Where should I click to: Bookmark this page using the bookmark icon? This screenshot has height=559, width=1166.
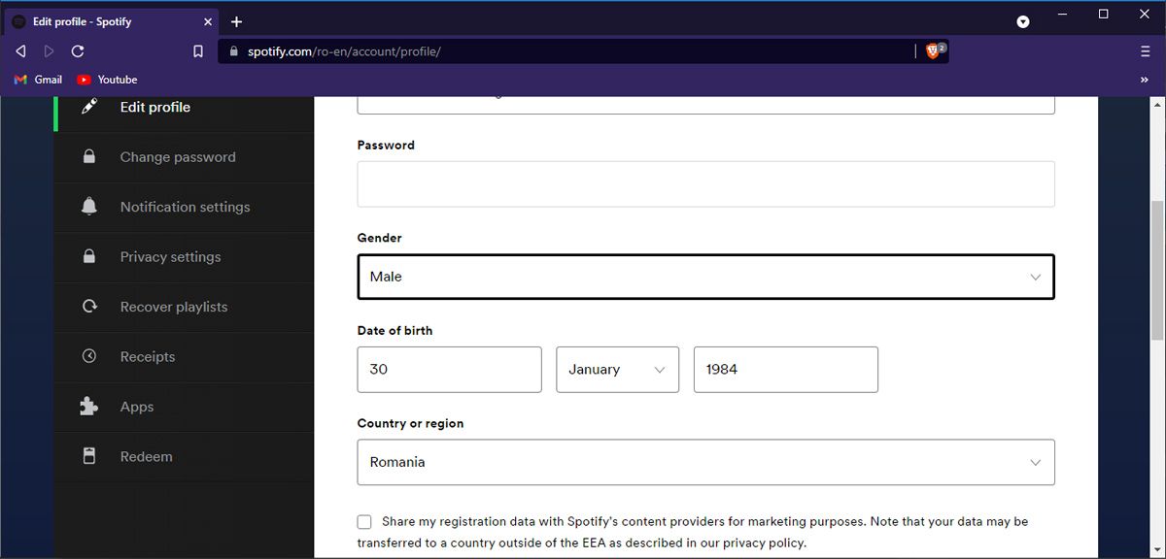point(198,51)
